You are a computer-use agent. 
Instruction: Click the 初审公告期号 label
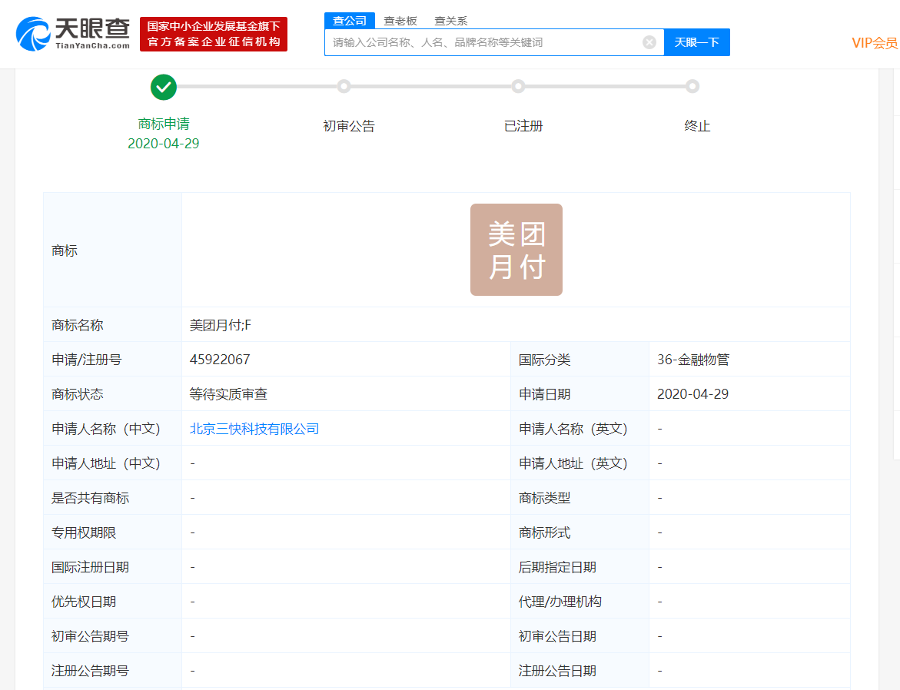[x=90, y=636]
